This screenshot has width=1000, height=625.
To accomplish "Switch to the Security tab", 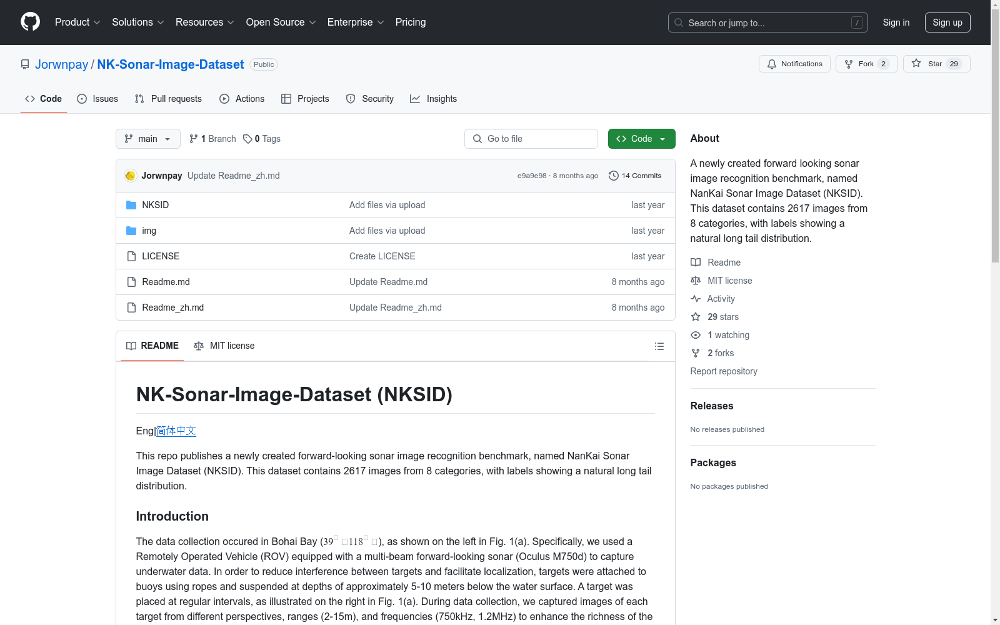I will (370, 99).
